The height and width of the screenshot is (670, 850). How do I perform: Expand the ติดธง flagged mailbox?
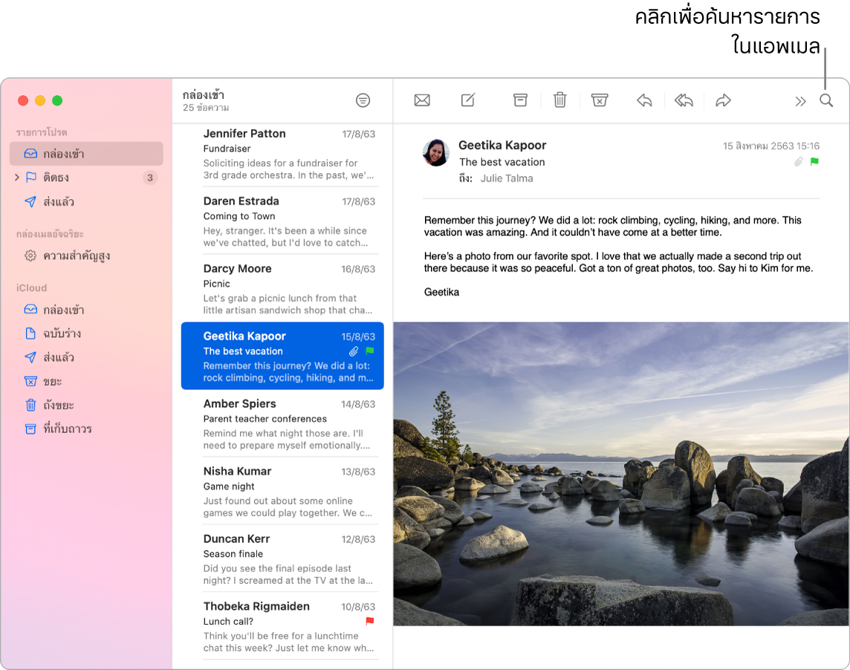click(17, 178)
